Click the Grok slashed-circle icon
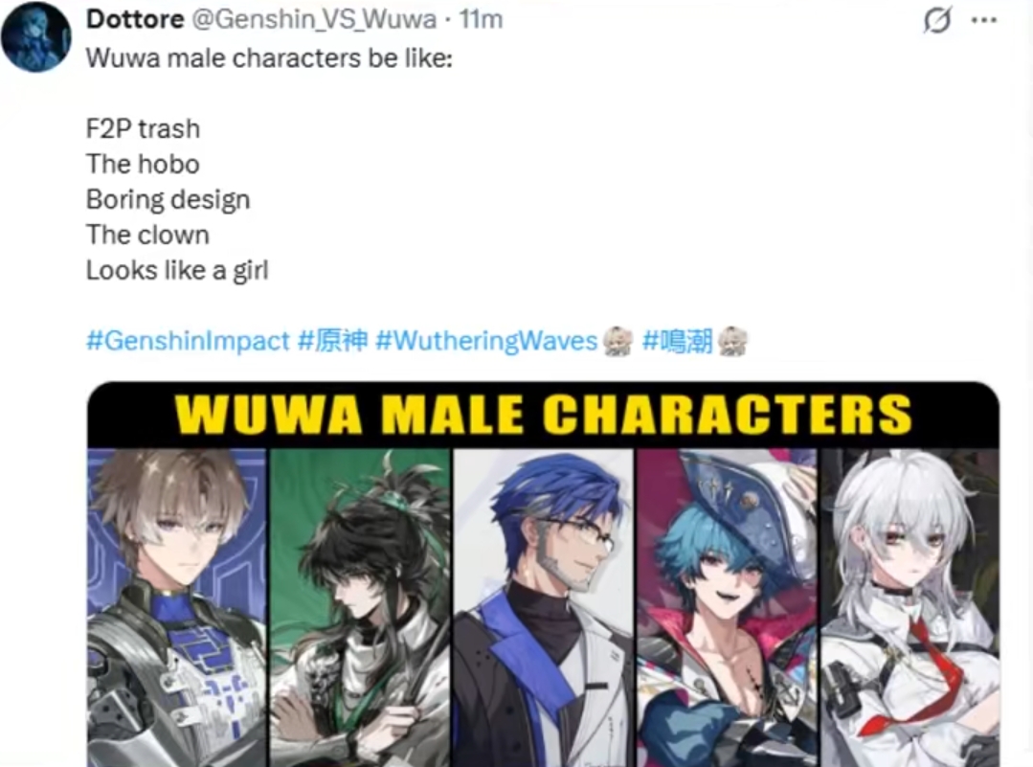 tap(937, 20)
